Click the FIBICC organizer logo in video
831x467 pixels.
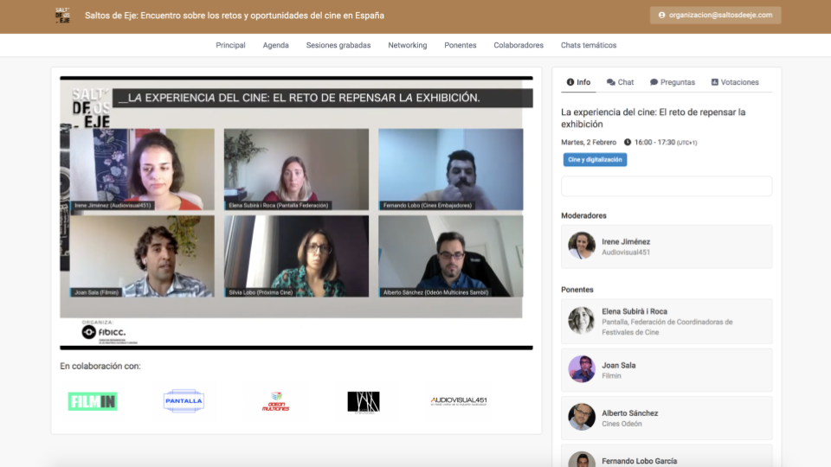(104, 332)
